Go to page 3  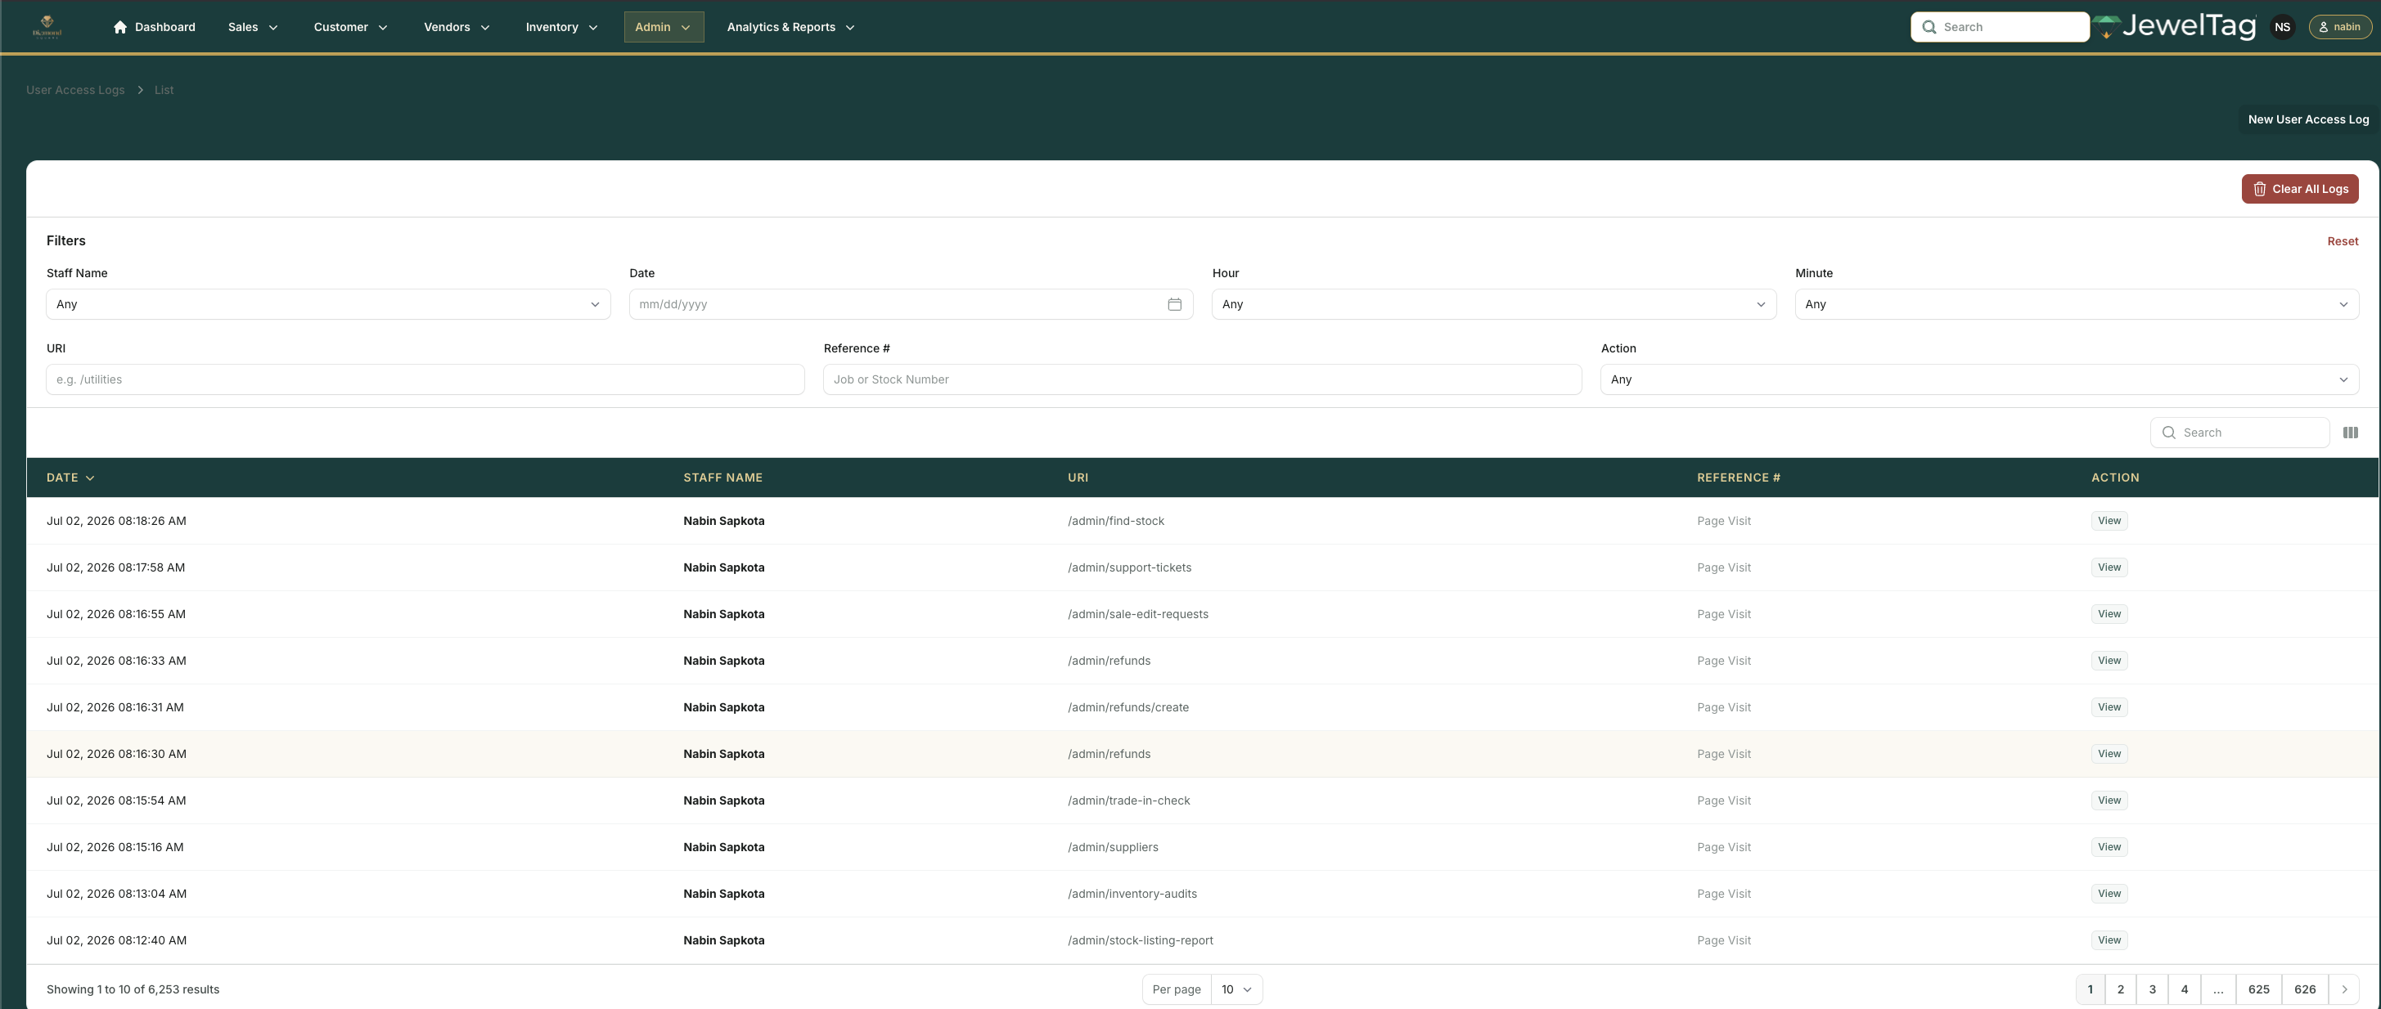pos(2152,989)
